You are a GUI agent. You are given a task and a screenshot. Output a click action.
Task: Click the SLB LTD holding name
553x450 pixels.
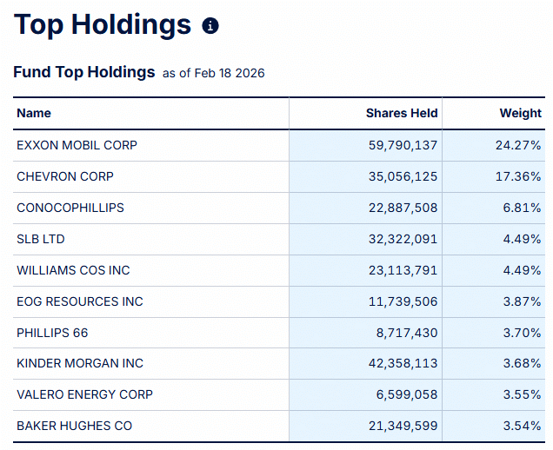(x=41, y=239)
